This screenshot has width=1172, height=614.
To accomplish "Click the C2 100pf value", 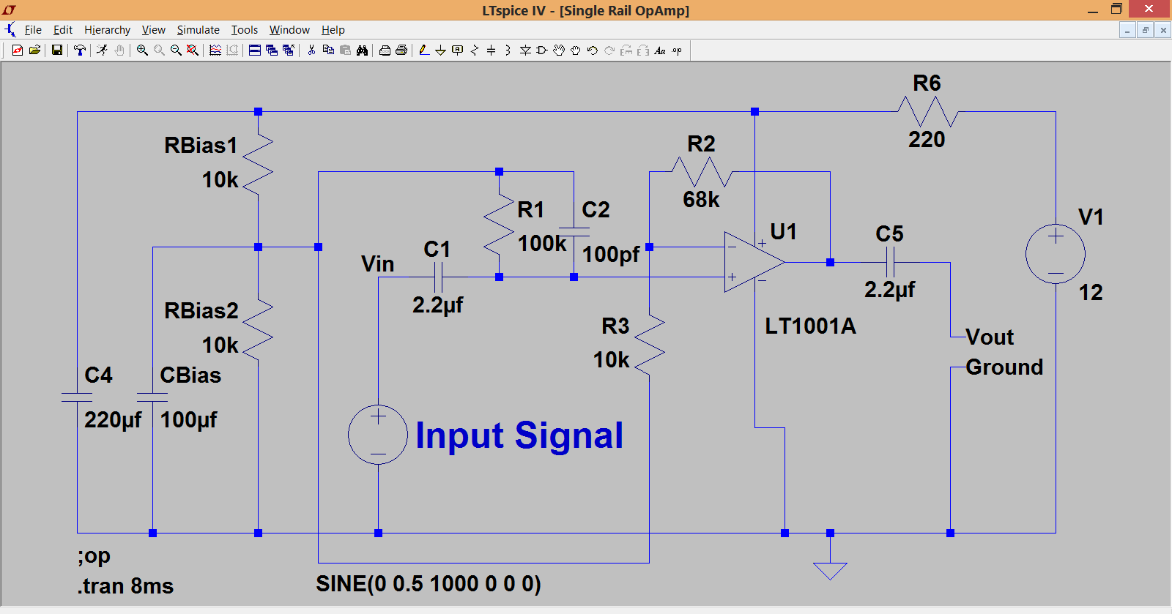I will point(611,254).
